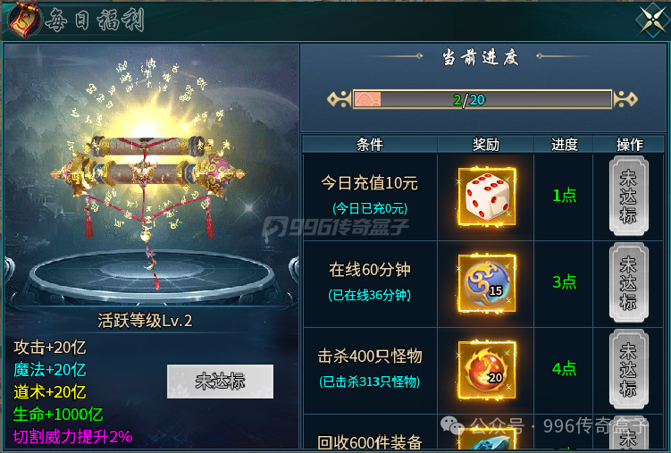The width and height of the screenshot is (671, 453).
Task: Click the partially visible crystal reward icon
Action: [487, 440]
